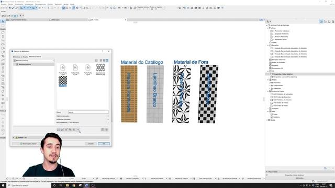Click Recarregar & Aplicar button
This screenshot has height=188, width=335.
tap(28, 144)
